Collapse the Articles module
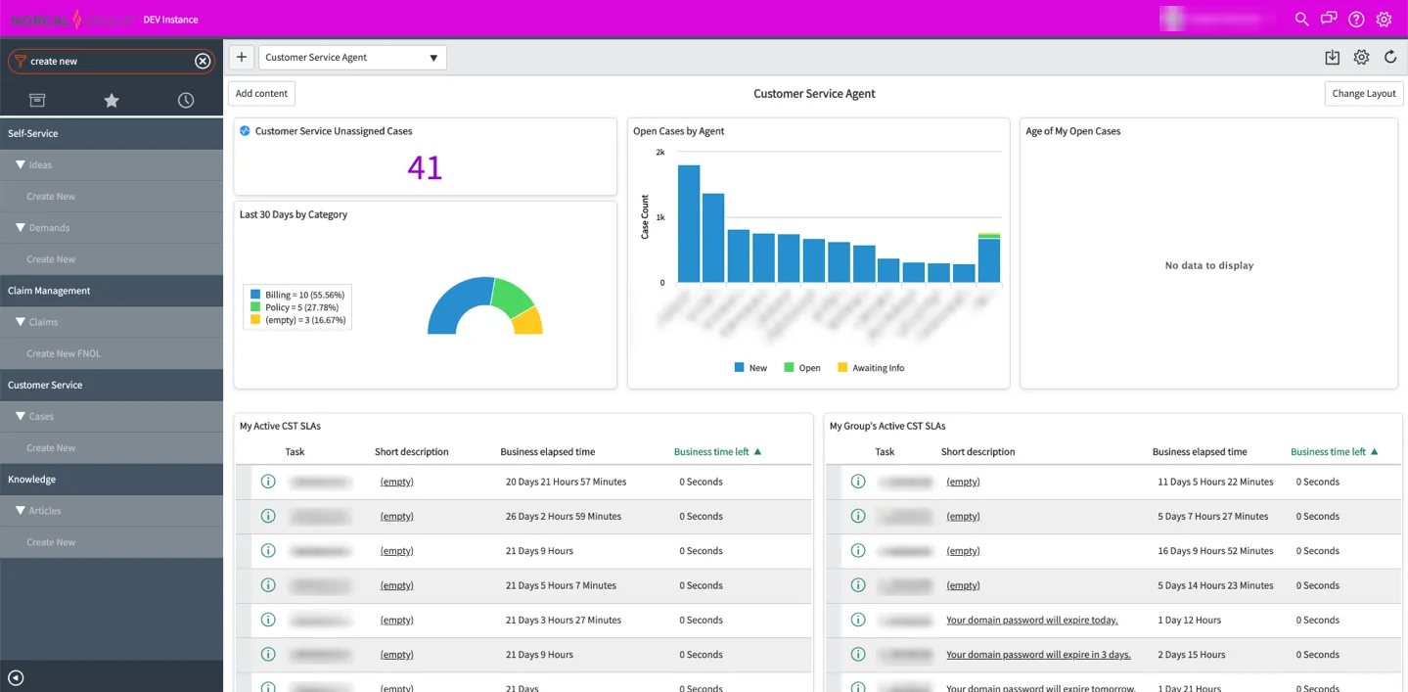Screen dimensions: 1408x692 [x=21, y=510]
